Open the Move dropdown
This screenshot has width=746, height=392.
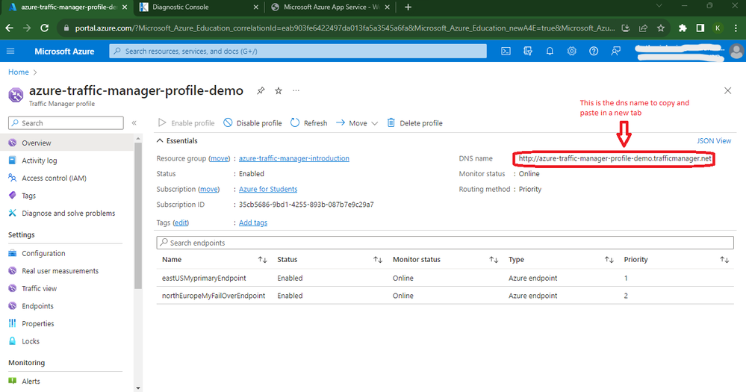(x=357, y=122)
